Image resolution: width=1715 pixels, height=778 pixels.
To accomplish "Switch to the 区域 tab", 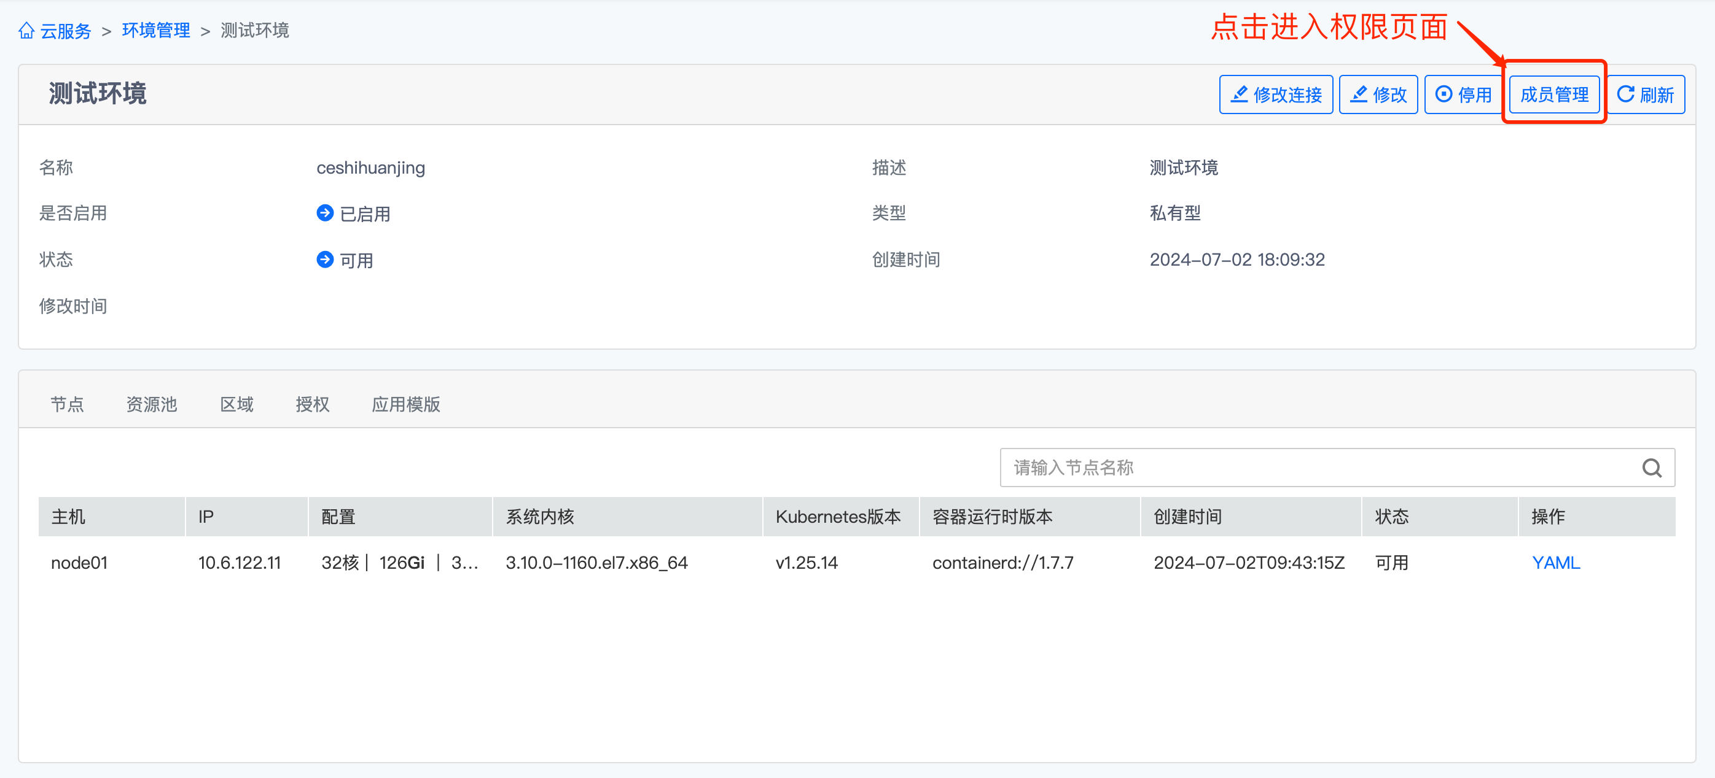I will tap(237, 404).
